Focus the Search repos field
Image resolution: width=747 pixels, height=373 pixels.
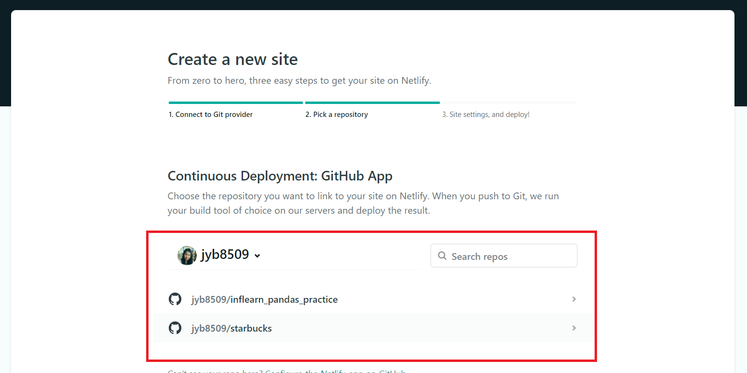coord(504,256)
